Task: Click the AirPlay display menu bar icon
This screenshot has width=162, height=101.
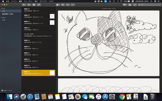Action: 110,1
